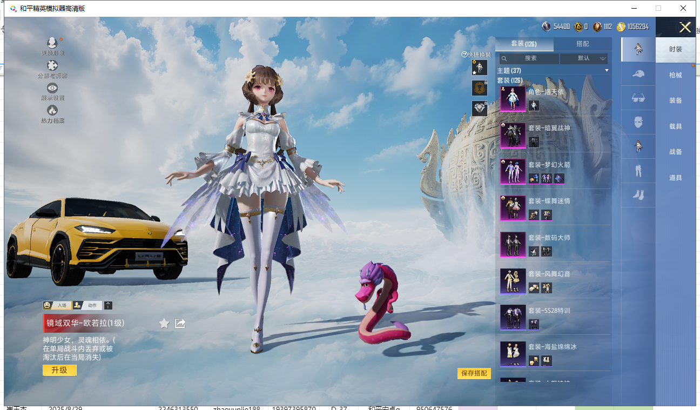Favorite the outfit with the star icon

pyautogui.click(x=164, y=323)
